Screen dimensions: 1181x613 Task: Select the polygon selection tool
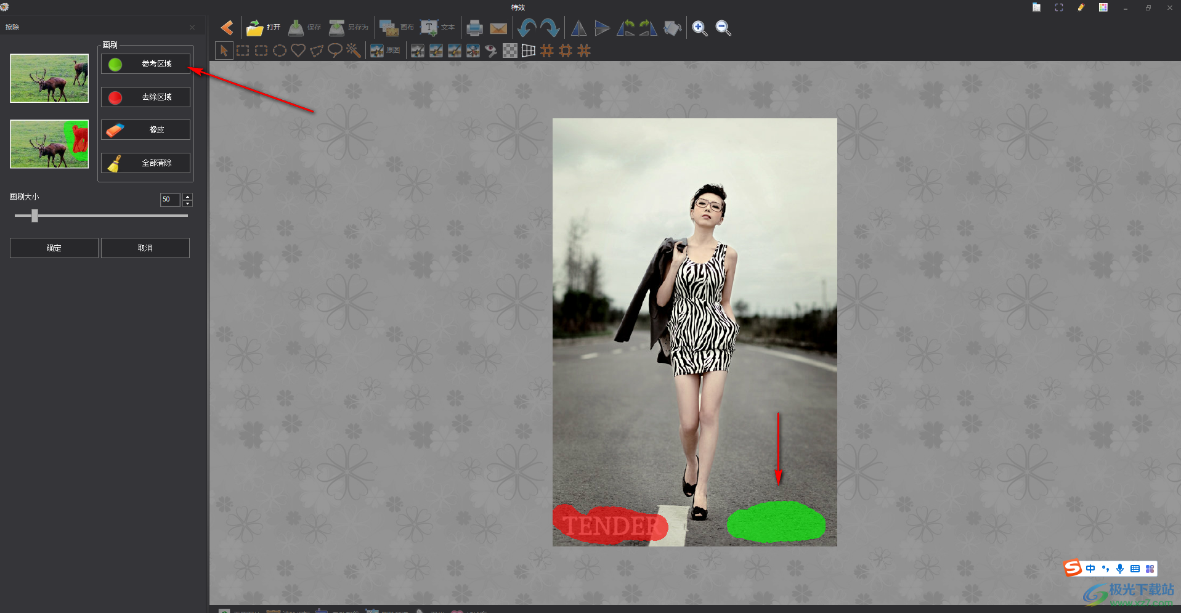point(317,51)
